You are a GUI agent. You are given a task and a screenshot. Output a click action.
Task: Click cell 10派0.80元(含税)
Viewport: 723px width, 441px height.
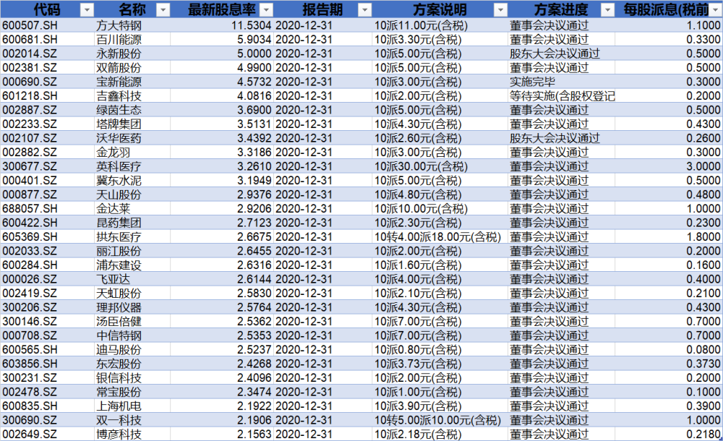tap(440, 349)
